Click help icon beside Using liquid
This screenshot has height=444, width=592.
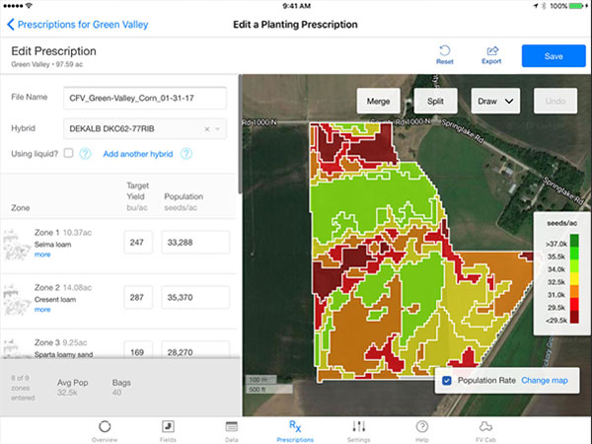pos(85,154)
